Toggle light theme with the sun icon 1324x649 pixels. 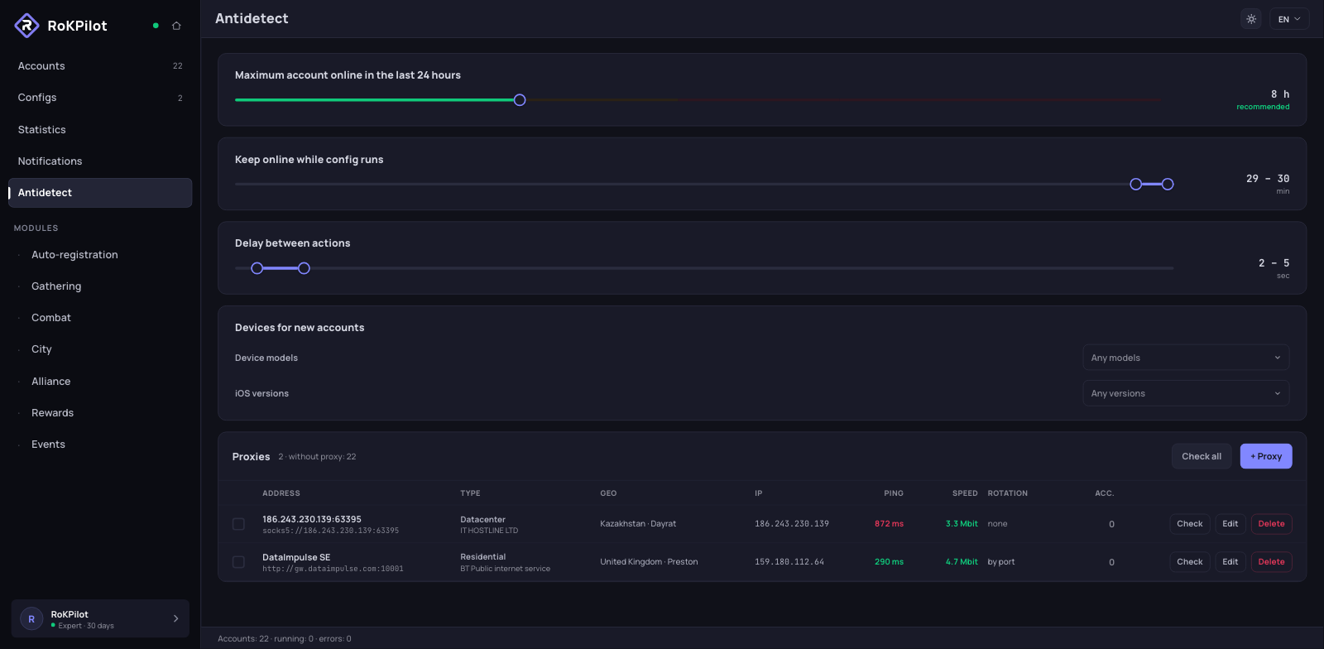coord(1251,19)
